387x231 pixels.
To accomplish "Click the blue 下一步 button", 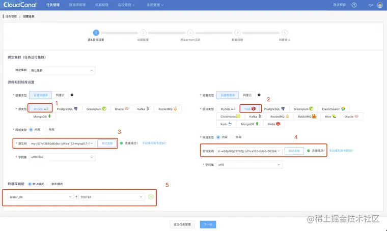I will (208, 224).
